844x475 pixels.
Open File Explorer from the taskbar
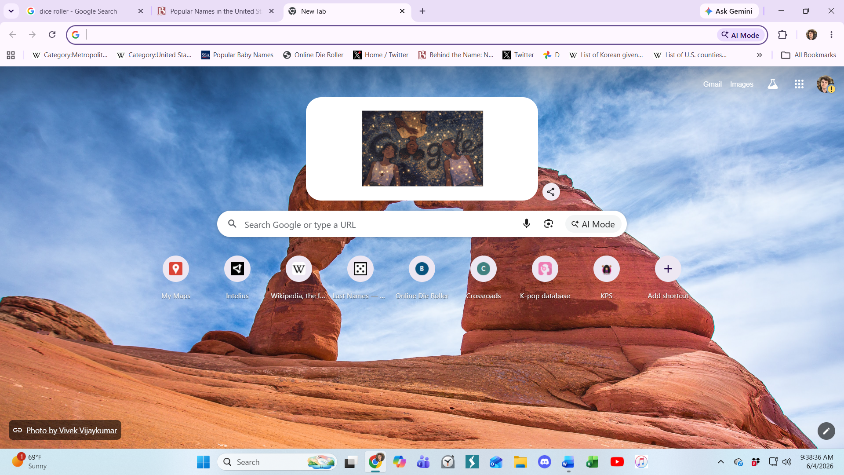point(520,462)
